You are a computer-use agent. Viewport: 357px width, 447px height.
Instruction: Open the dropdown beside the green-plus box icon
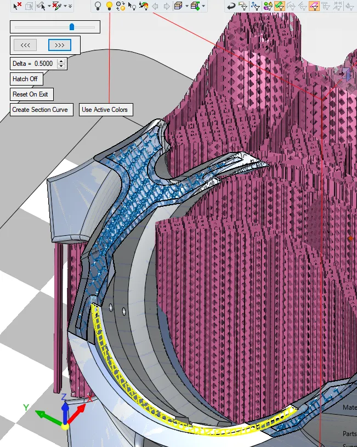coord(204,6)
